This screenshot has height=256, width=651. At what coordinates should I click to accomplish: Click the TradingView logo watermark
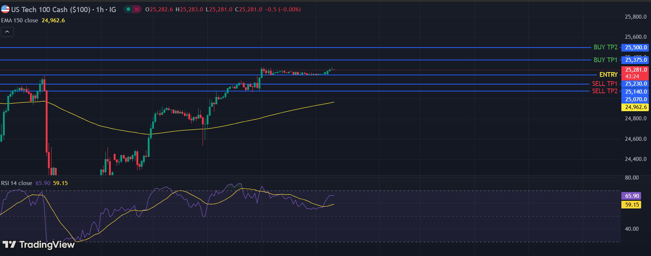coord(38,244)
